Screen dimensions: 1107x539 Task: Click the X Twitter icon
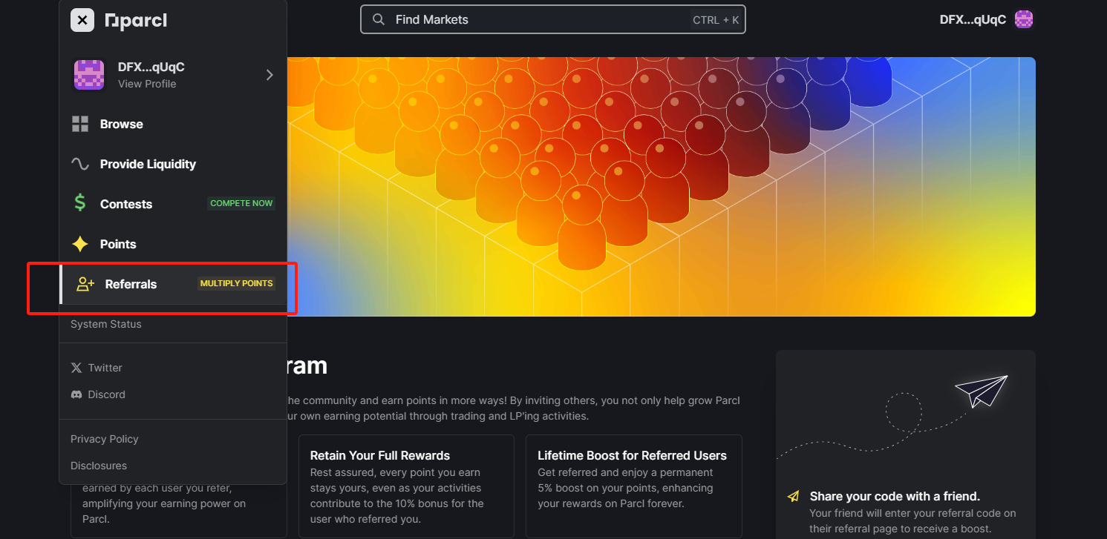coord(76,368)
